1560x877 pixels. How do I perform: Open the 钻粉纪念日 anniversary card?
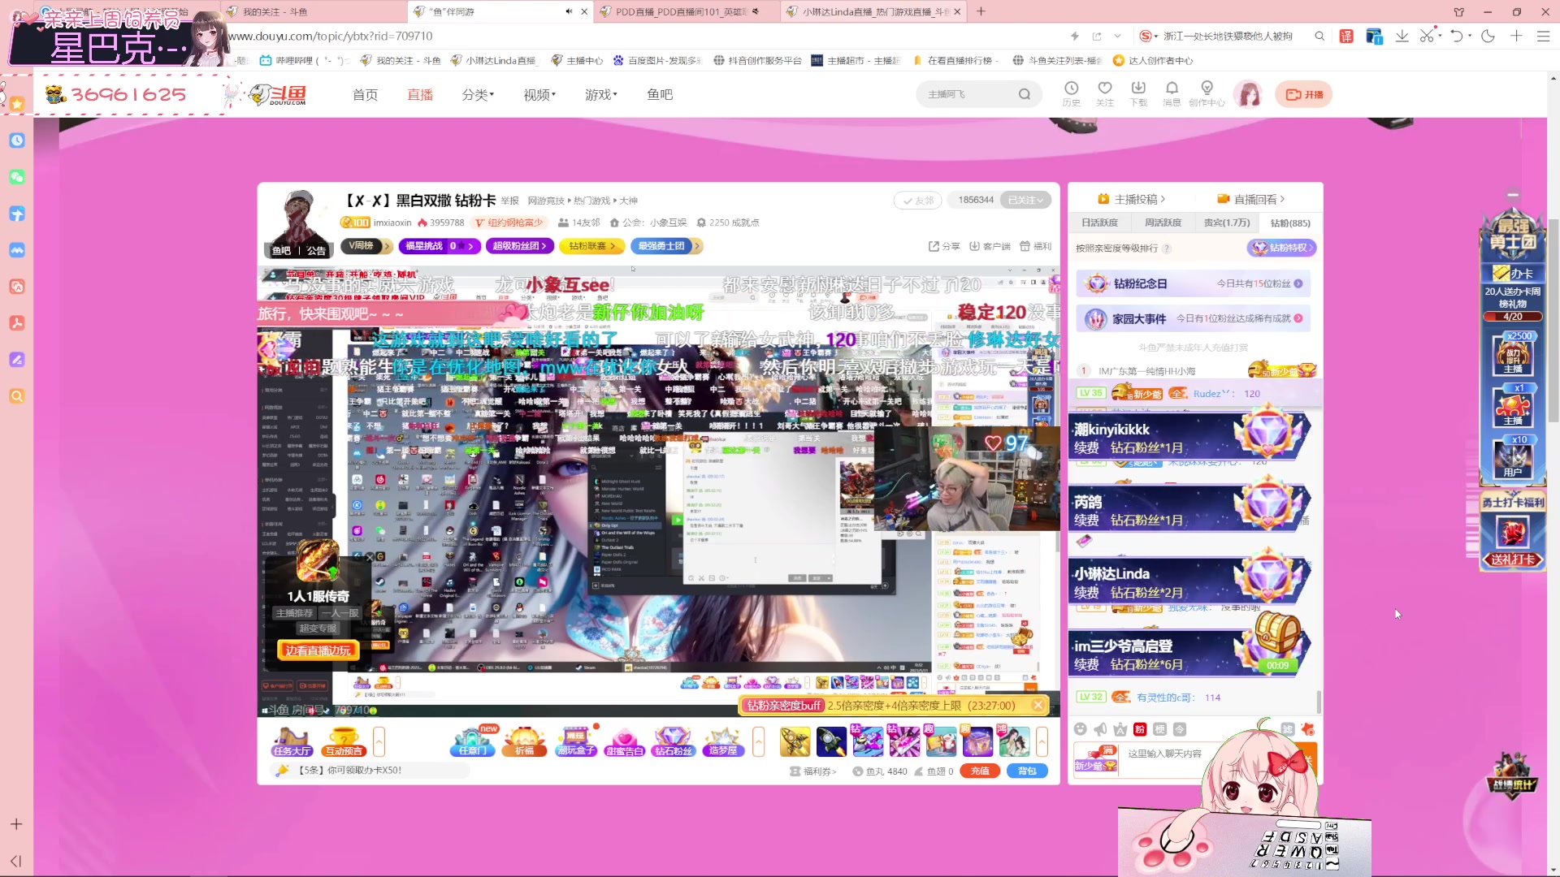(1193, 283)
